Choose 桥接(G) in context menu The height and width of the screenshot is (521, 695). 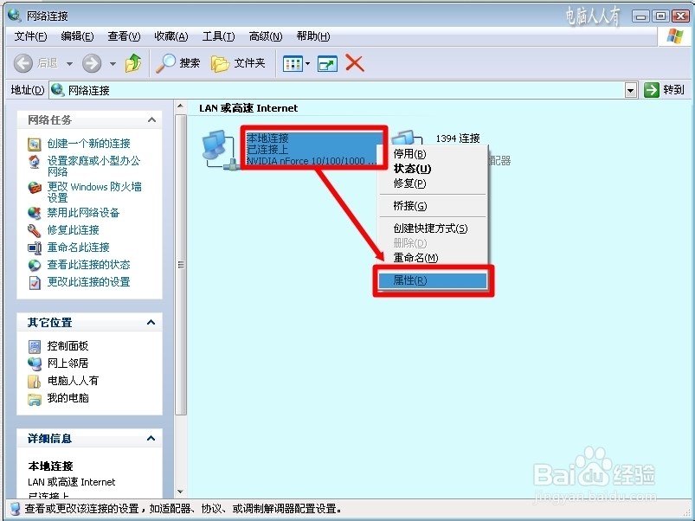click(433, 206)
